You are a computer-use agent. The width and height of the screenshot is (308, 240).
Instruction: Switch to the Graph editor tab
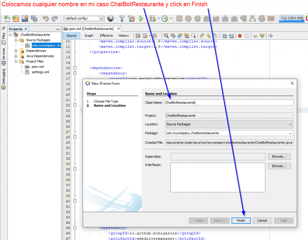(x=89, y=35)
